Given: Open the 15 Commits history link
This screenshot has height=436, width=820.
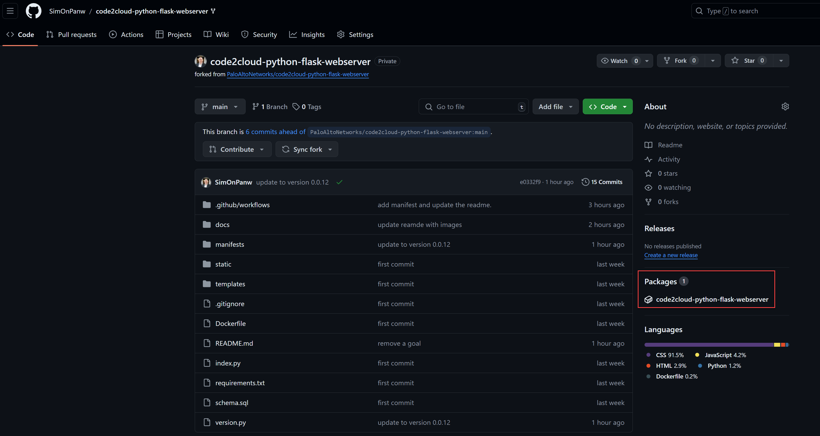Looking at the screenshot, I should (x=602, y=182).
